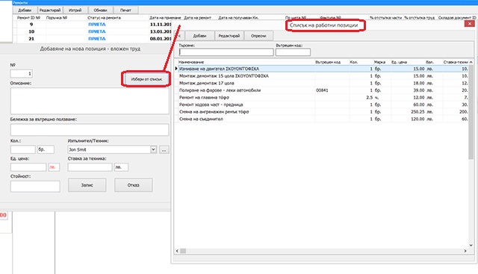The image size is (478, 274).
Task: Click 'Бележка за вътрешно ползване' field
Action: click(90, 130)
